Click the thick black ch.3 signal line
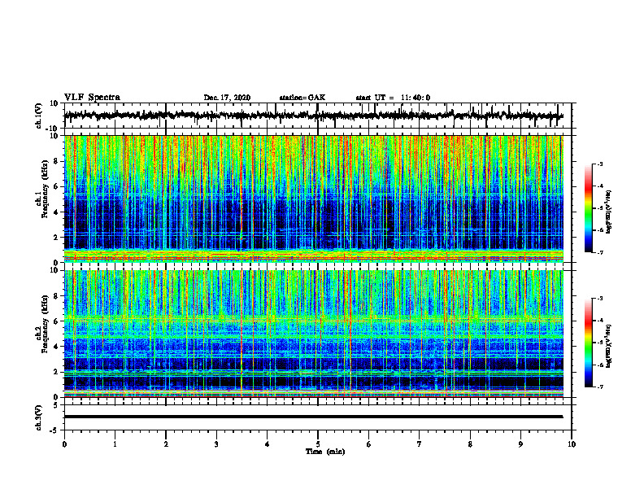The width and height of the screenshot is (644, 498). coord(313,417)
